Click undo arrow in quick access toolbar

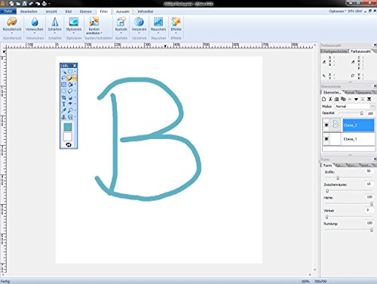(x=32, y=4)
